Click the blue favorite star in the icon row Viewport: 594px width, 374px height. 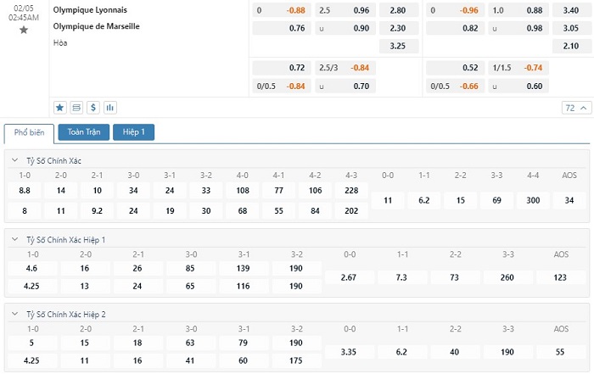pos(60,108)
